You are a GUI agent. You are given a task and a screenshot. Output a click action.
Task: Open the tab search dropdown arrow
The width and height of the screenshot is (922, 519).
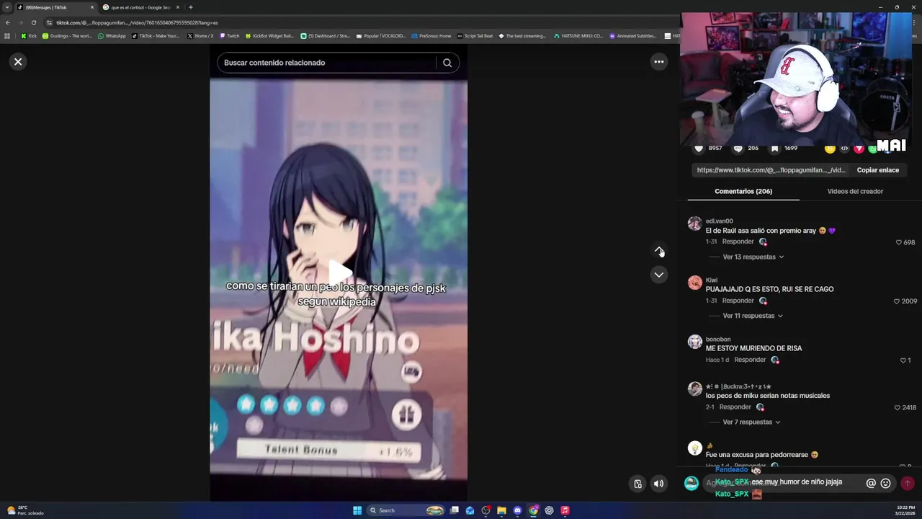click(7, 7)
